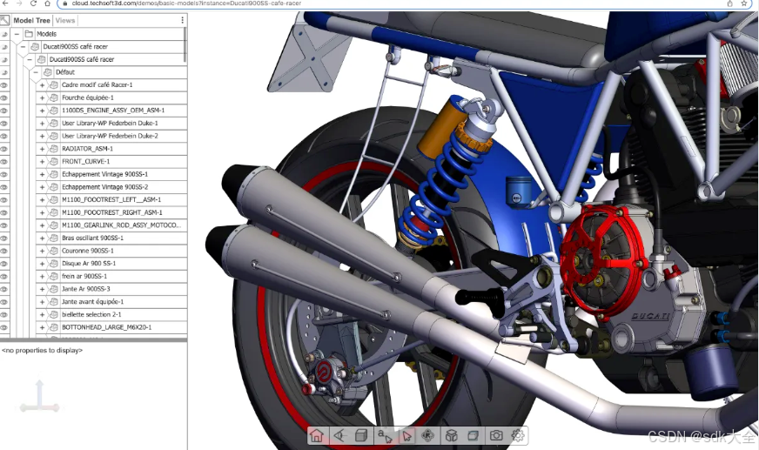Activate the select pointer tool

pos(406,435)
